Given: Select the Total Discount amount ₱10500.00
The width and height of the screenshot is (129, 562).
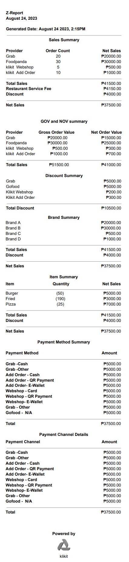Looking at the screenshot, I should (111, 208).
